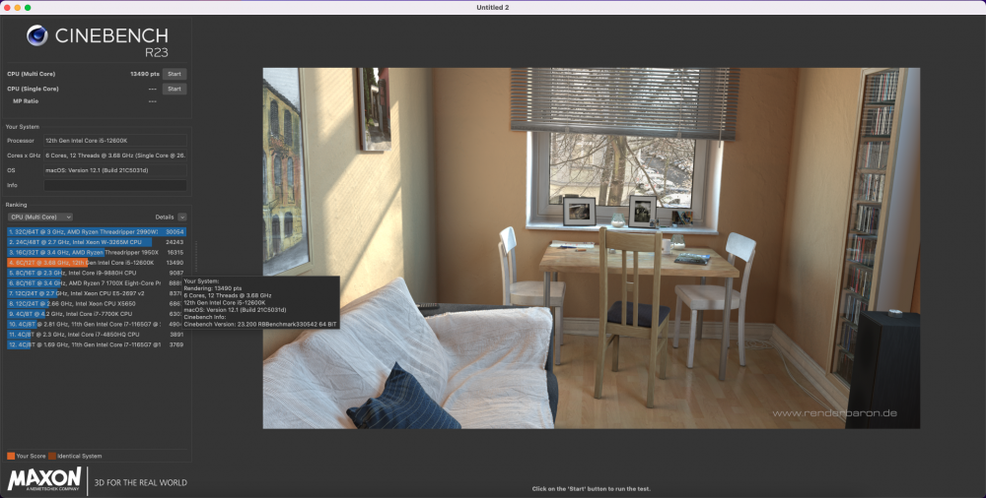
Task: Select the Cores x GHz field
Action: (x=115, y=156)
